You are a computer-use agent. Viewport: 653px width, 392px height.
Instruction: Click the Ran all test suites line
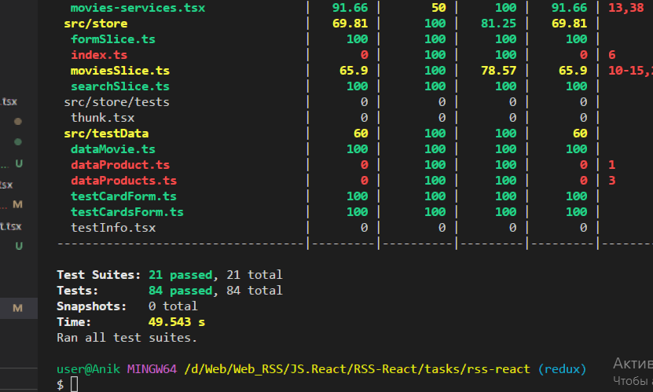point(127,338)
